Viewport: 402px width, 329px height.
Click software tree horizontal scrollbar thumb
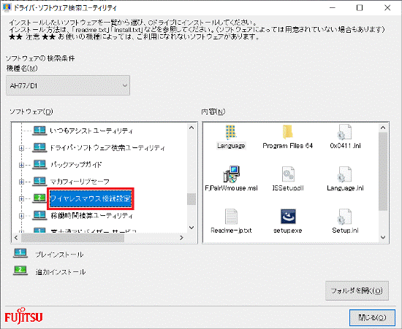pos(72,238)
